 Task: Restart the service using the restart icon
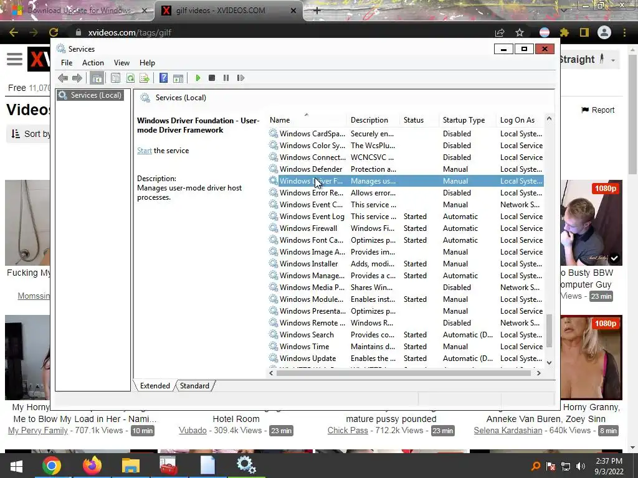[x=240, y=78]
